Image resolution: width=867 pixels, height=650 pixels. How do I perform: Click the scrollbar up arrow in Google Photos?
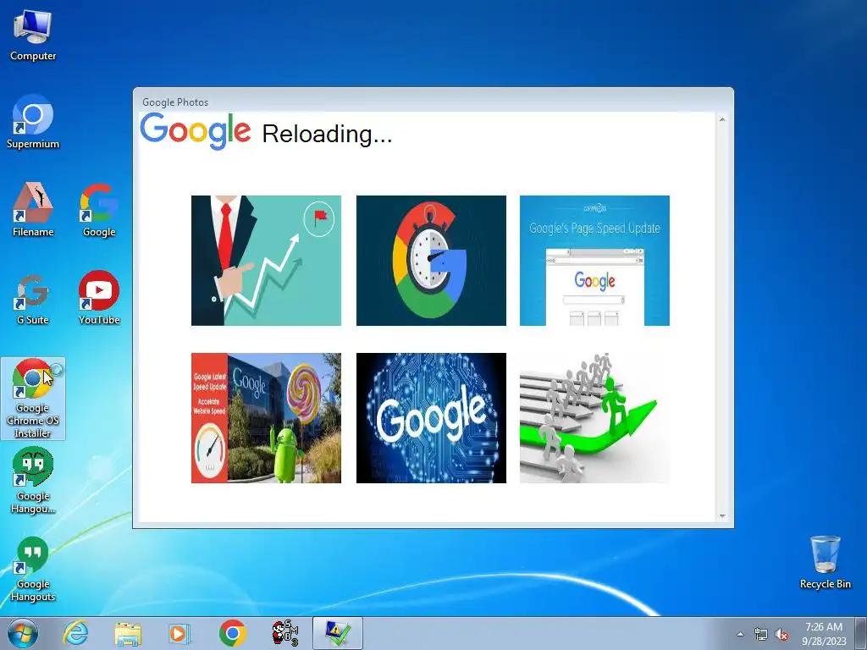pyautogui.click(x=721, y=119)
